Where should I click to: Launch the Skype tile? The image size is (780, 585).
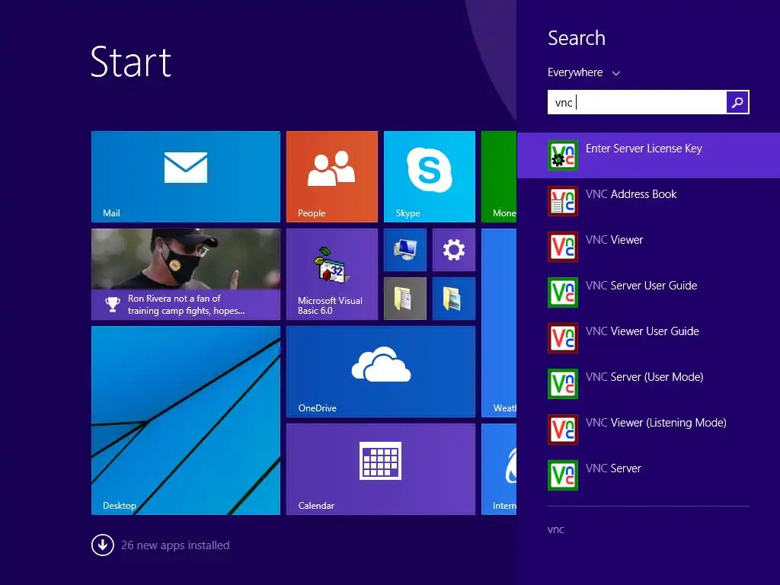click(430, 177)
